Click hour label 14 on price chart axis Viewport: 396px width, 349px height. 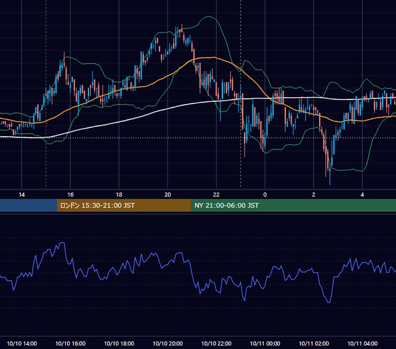22,195
